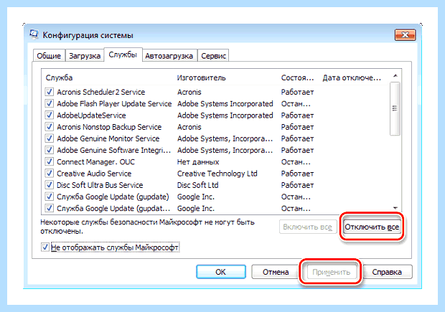Click the services list scrollbar thumb
Image resolution: width=445 pixels, height=312 pixels.
[395, 108]
